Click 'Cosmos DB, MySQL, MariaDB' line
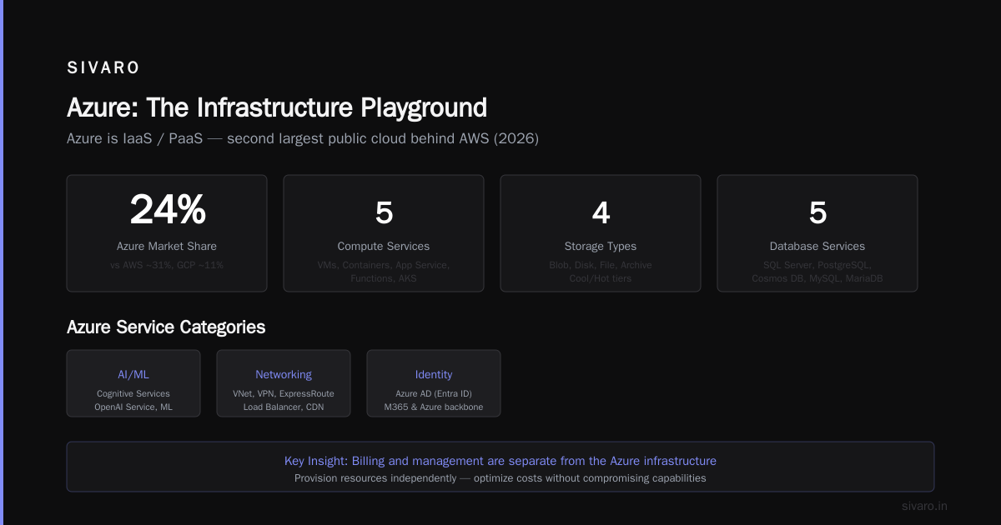Image resolution: width=1001 pixels, height=525 pixels. point(817,278)
